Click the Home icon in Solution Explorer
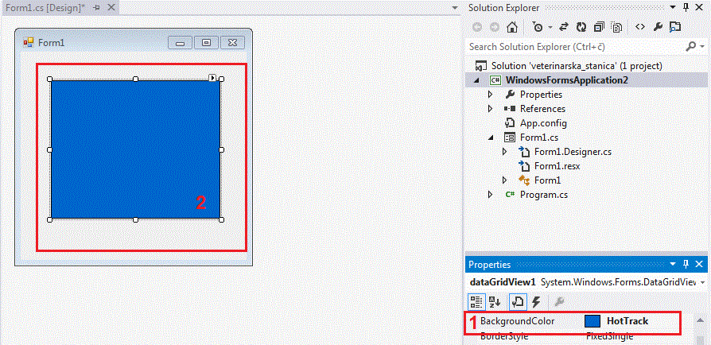 point(511,26)
